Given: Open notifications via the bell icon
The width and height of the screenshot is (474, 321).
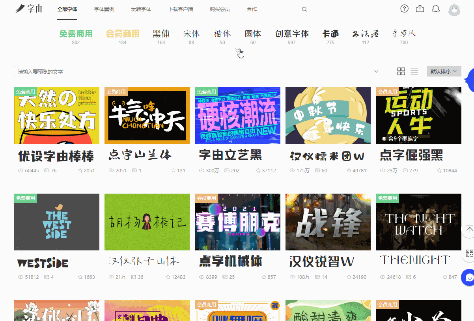Looking at the screenshot, I should click(435, 8).
